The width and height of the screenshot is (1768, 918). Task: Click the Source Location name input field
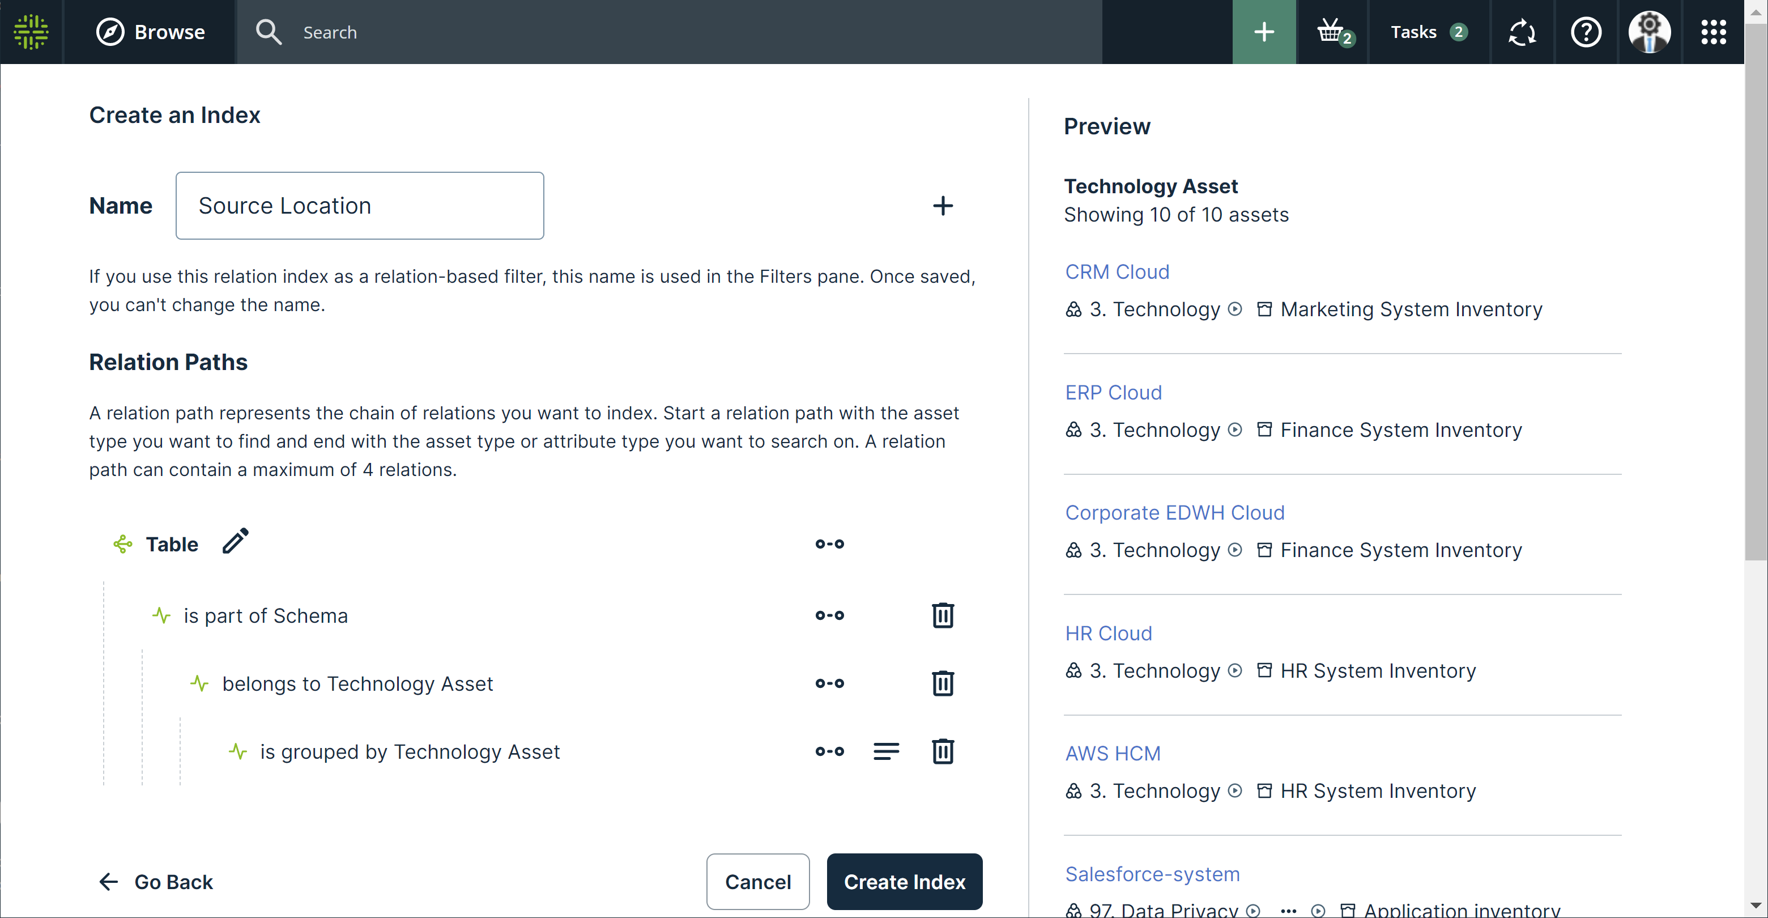[360, 206]
